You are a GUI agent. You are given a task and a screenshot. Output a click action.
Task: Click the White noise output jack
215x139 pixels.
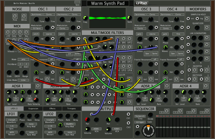click(24, 16)
